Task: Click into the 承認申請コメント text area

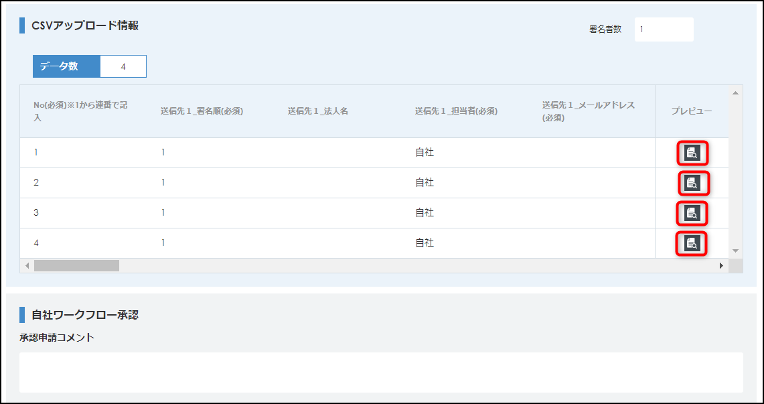Action: pos(381,372)
